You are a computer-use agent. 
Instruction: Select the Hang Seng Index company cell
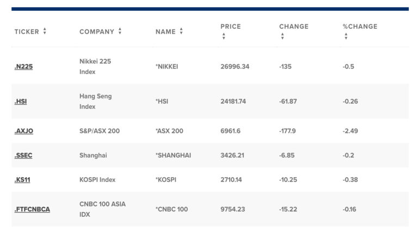[x=95, y=101]
